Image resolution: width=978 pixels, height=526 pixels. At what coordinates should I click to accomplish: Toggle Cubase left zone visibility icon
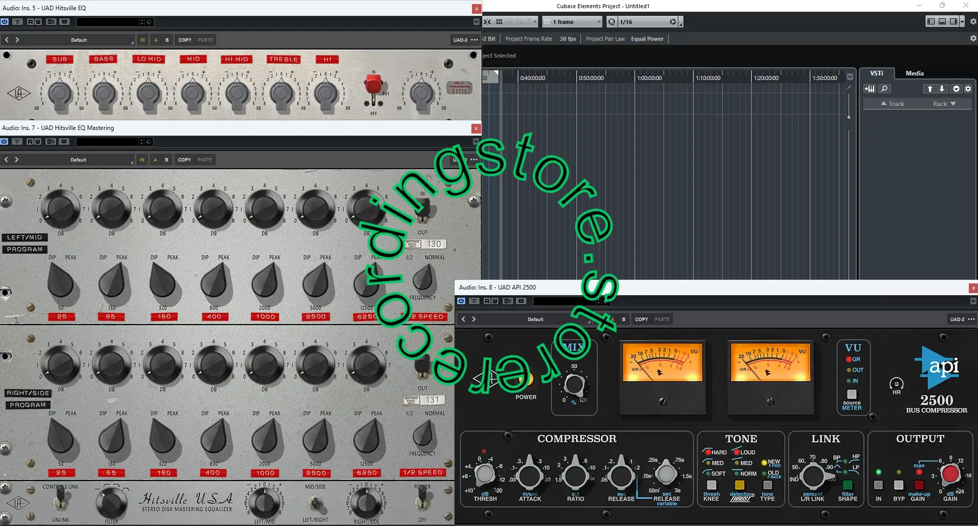click(931, 21)
